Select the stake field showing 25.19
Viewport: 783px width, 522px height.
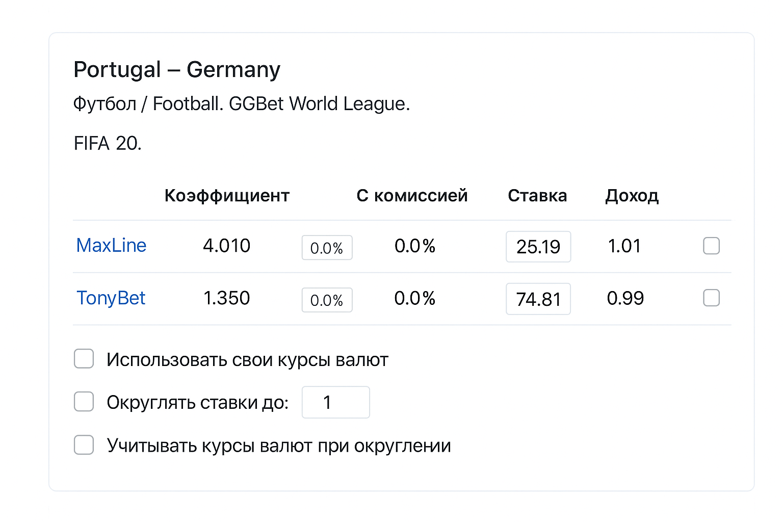(x=538, y=247)
